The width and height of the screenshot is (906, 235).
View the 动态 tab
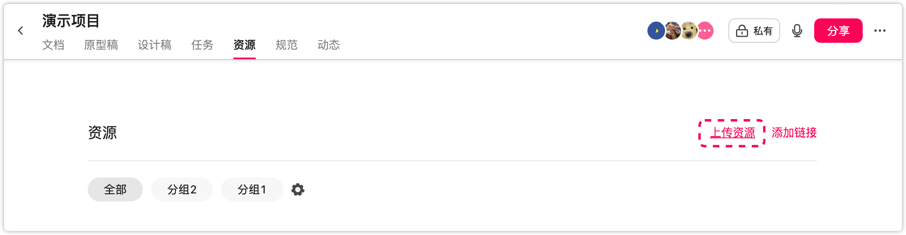[x=328, y=45]
